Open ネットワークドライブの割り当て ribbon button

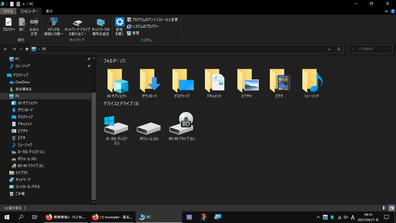pyautogui.click(x=77, y=27)
